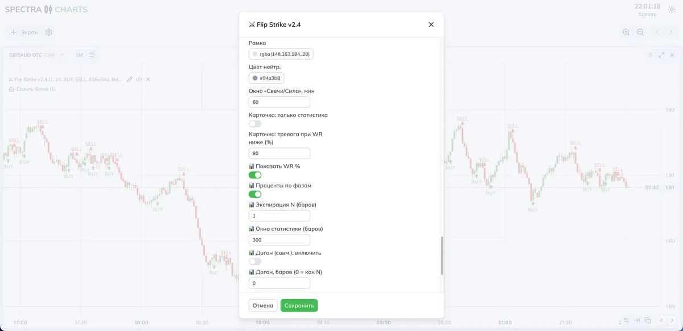Toggle light theme with the sun icon
This screenshot has height=331, width=683.
coord(672,9)
